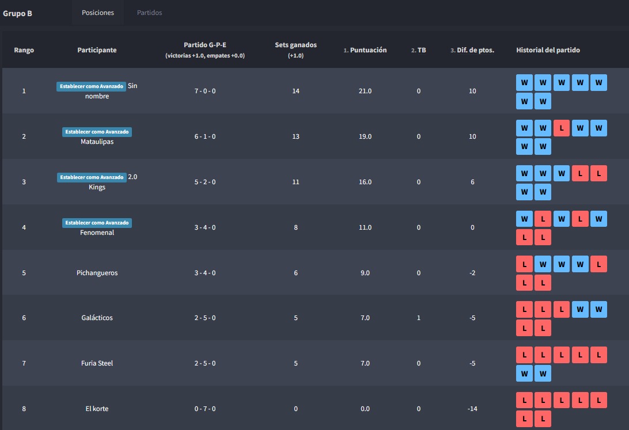Click the middle W badge in Pichangueros history
Image resolution: width=629 pixels, height=430 pixels.
(562, 264)
